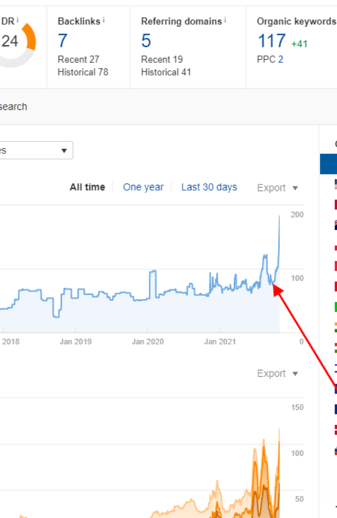Viewport: 337px width, 518px height.
Task: Switch chart to One year
Action: pyautogui.click(x=143, y=187)
